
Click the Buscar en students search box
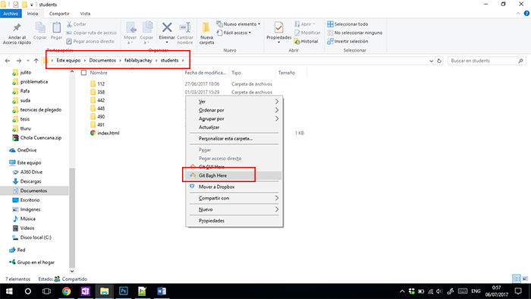click(487, 61)
